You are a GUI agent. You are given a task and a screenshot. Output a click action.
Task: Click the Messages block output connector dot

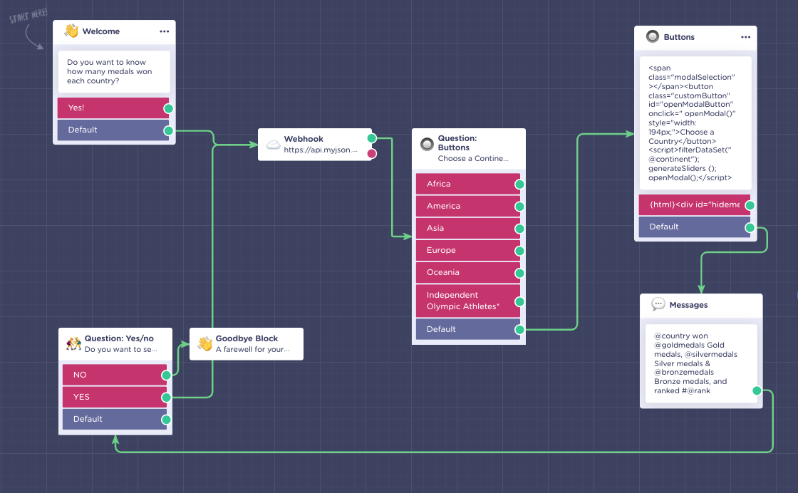[757, 390]
